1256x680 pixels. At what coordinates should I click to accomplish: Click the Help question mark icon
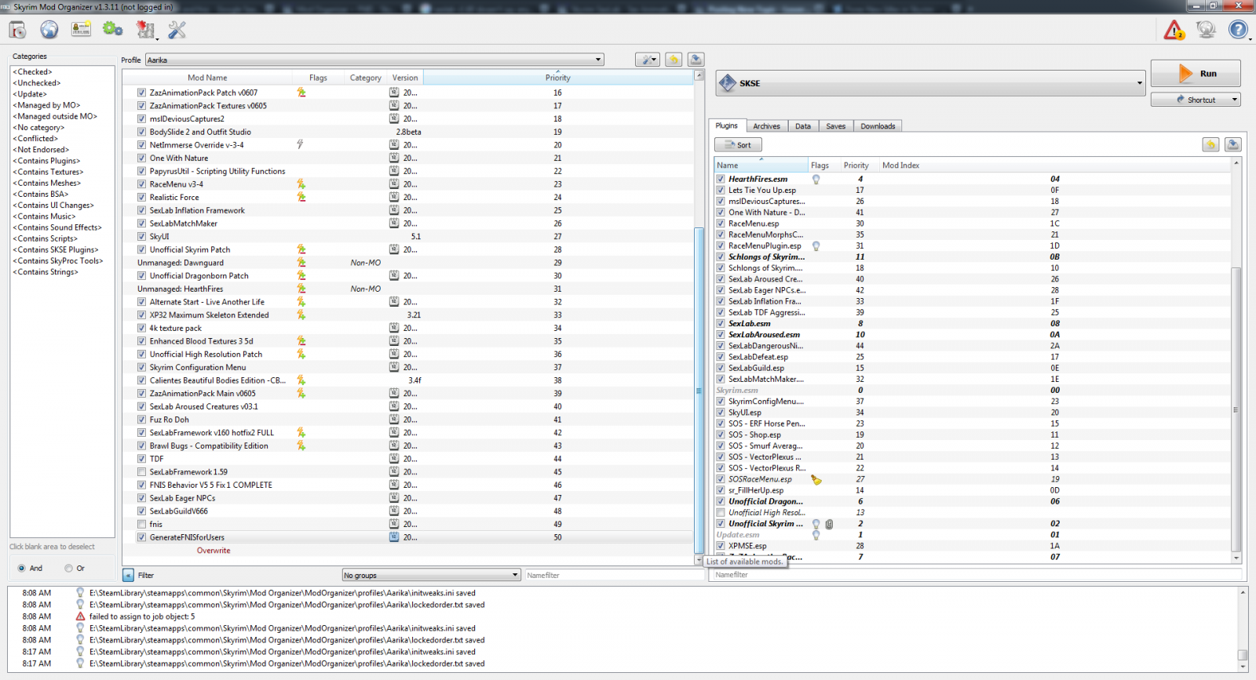pos(1238,30)
